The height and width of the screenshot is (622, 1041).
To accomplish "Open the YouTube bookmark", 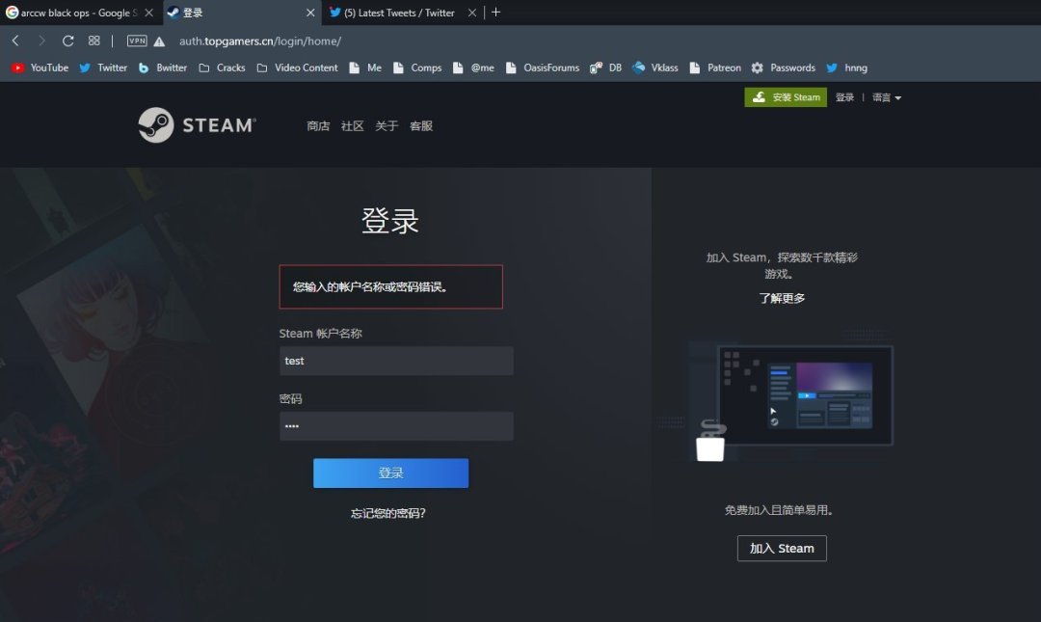I will [x=40, y=68].
